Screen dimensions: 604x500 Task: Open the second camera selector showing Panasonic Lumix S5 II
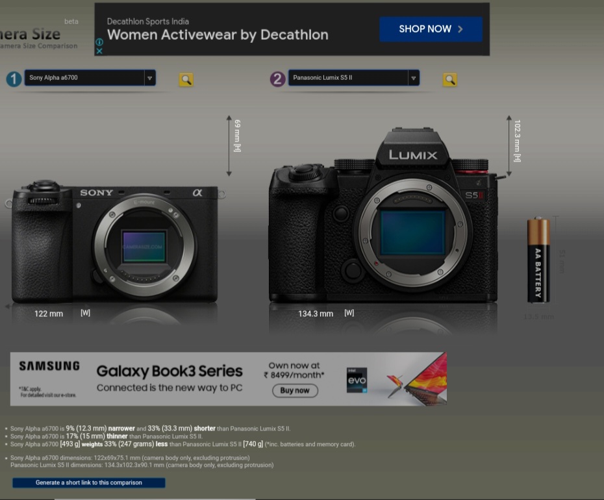354,78
